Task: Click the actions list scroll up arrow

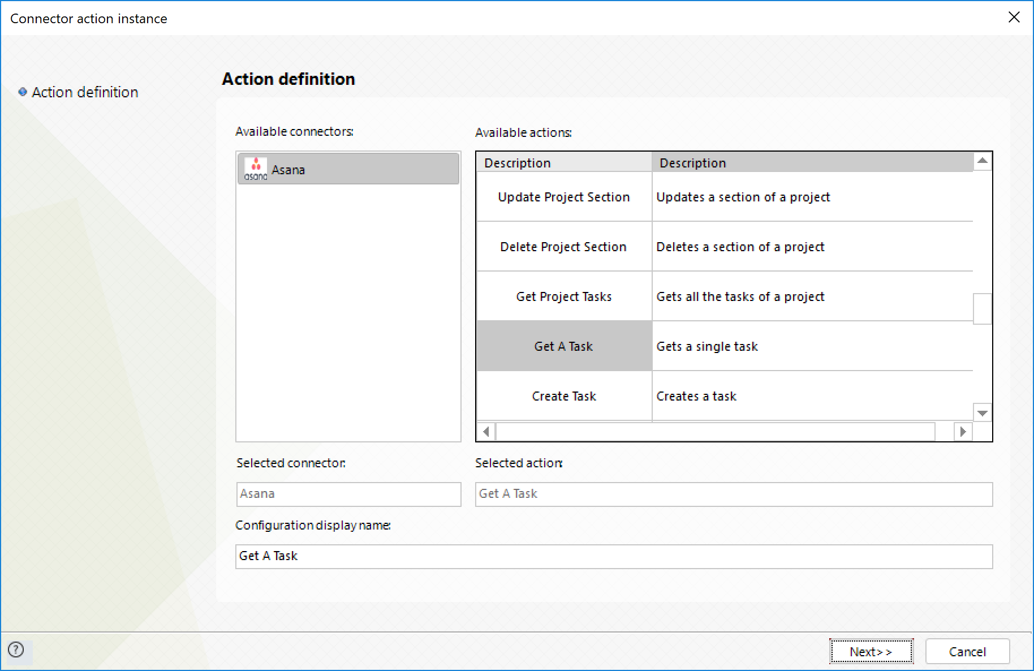Action: click(x=983, y=161)
